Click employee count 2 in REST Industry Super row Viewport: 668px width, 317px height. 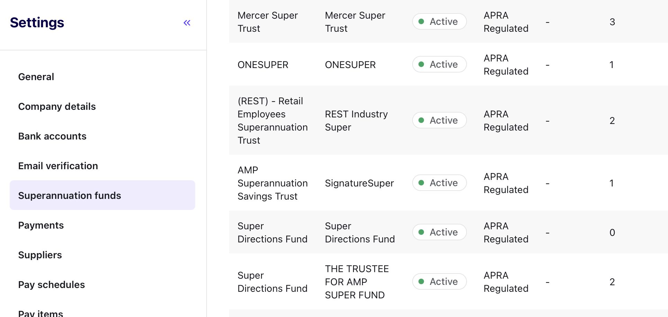pos(612,121)
